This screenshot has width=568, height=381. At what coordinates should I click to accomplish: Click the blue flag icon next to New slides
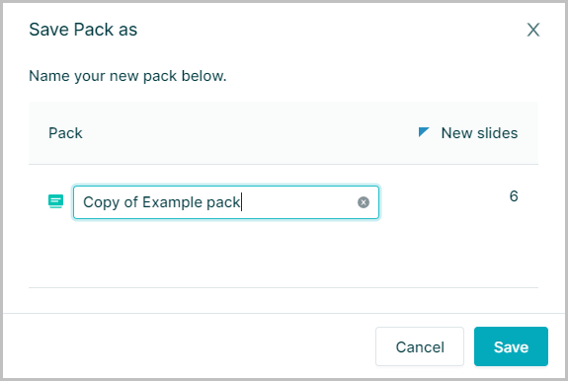tap(424, 132)
